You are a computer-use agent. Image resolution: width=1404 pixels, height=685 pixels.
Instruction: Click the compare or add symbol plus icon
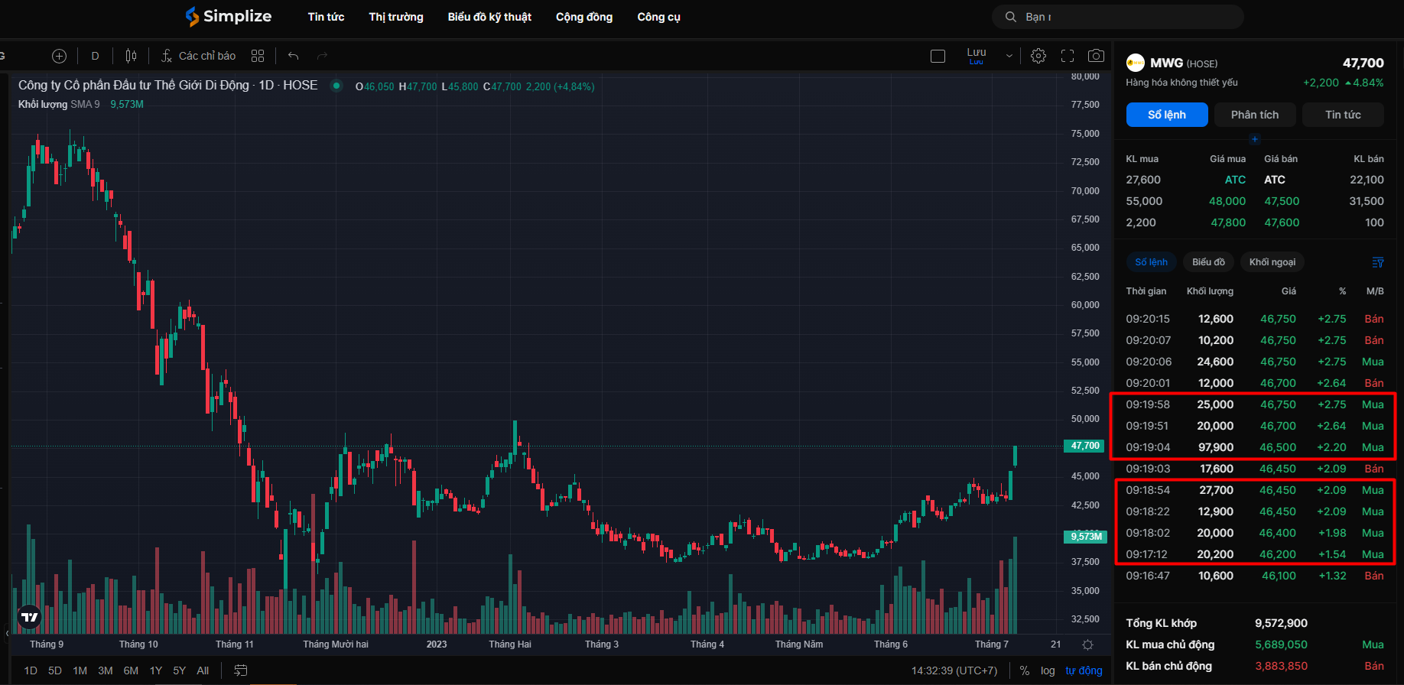point(59,56)
